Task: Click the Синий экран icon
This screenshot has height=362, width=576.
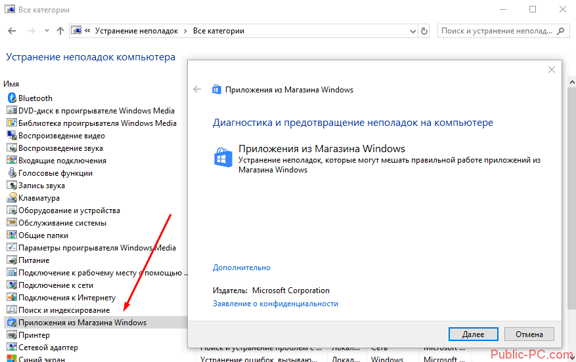Action: click(12, 358)
